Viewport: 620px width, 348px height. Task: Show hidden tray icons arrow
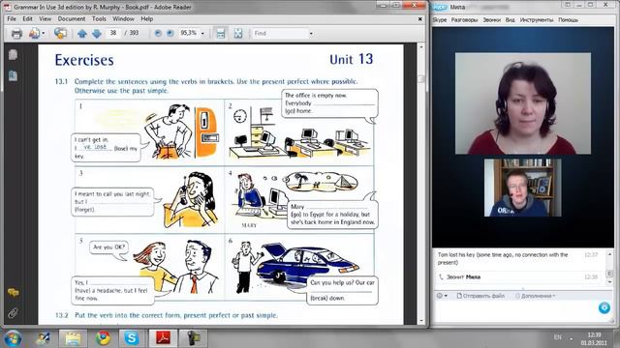pos(571,338)
